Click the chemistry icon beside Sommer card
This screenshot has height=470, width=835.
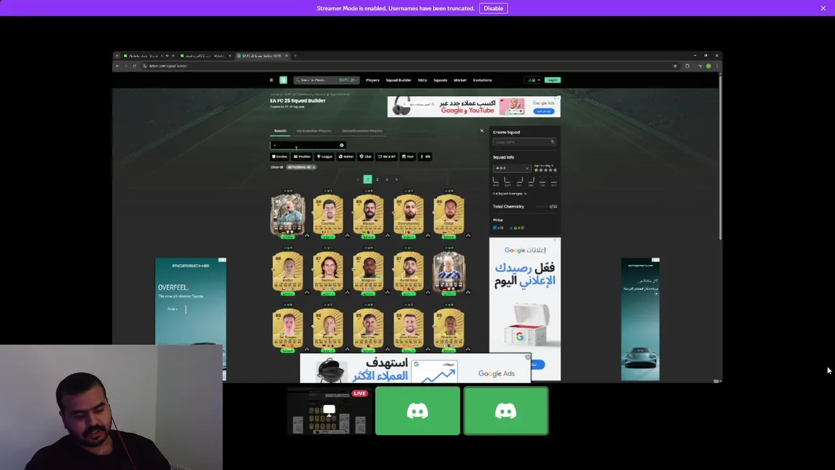pos(347,292)
